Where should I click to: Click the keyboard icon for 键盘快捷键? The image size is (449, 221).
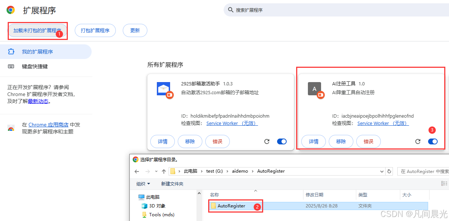[11, 66]
